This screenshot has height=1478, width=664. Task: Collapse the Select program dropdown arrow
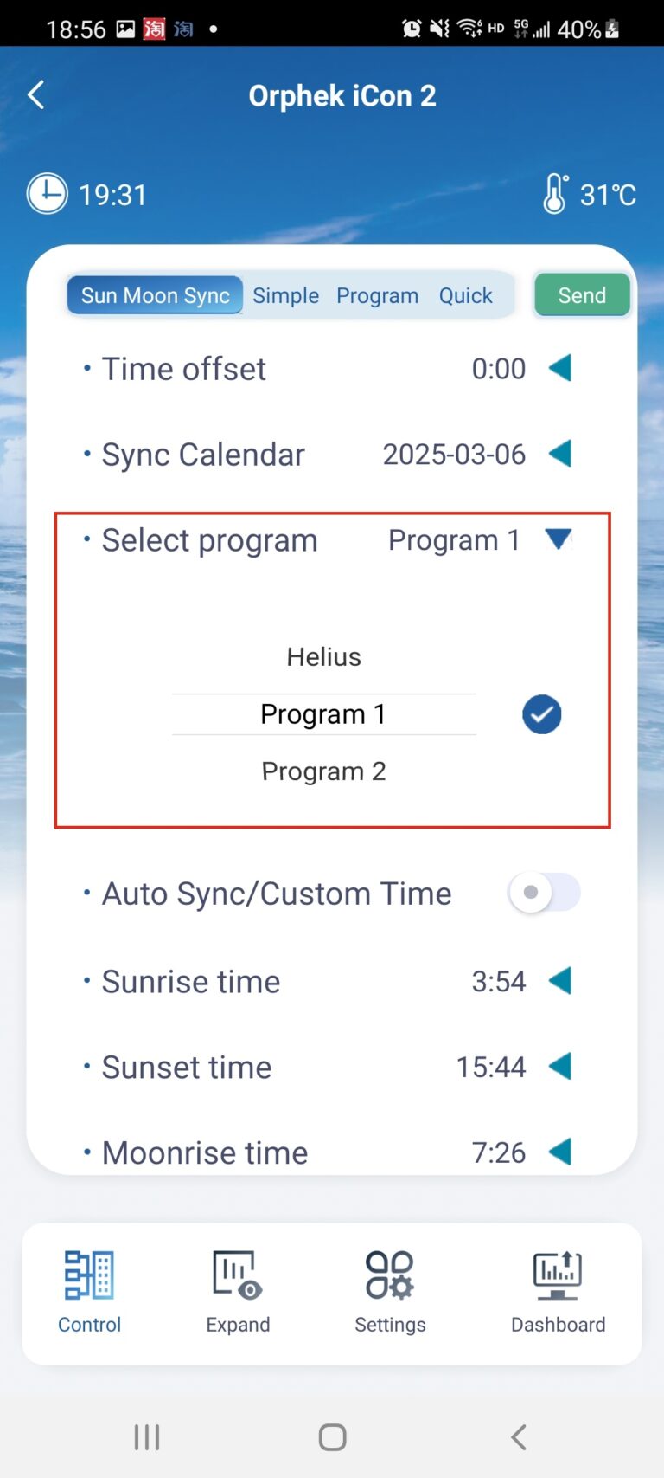(559, 539)
